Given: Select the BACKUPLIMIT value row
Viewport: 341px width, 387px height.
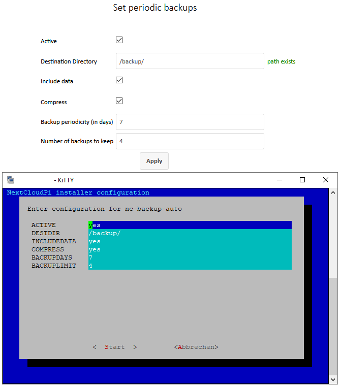Looking at the screenshot, I should (x=190, y=266).
